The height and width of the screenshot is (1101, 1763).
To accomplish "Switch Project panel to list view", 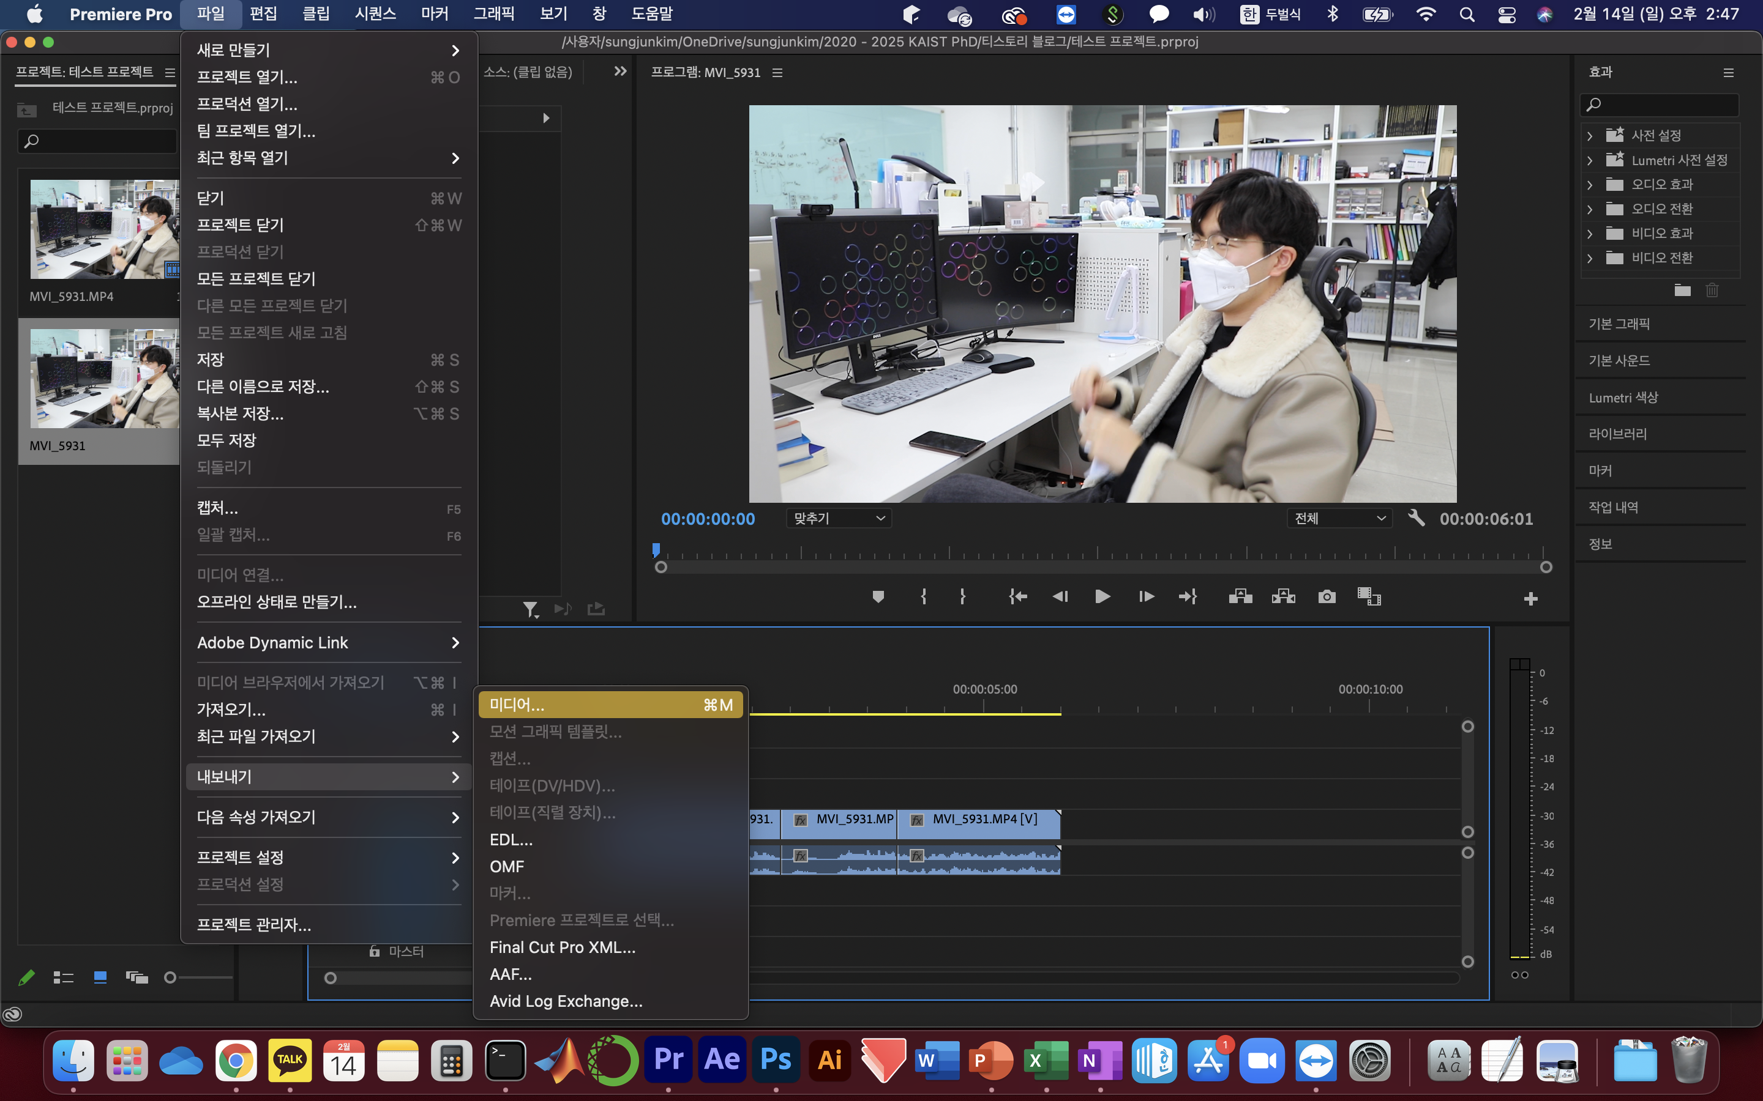I will (64, 978).
